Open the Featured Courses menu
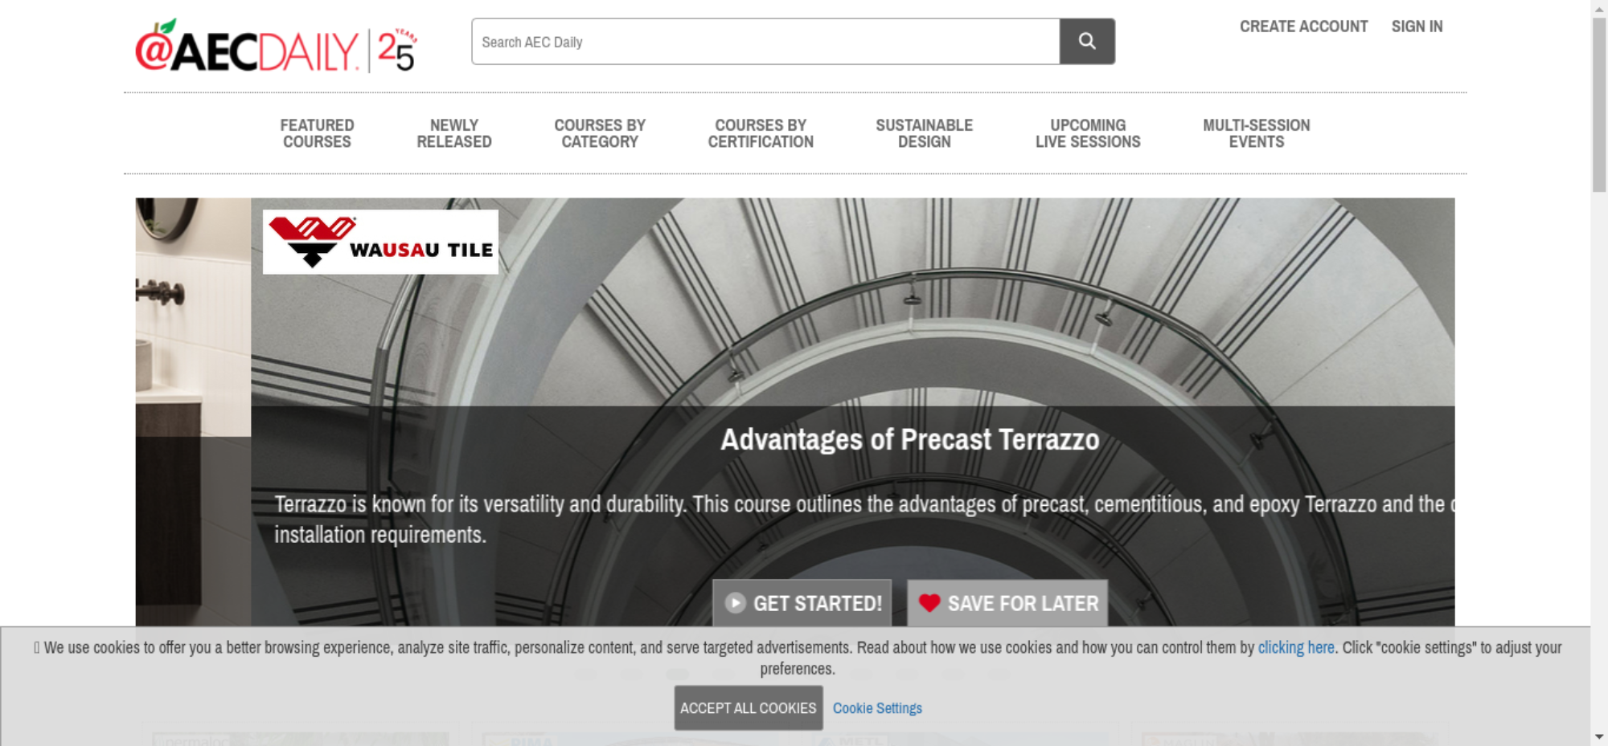Screen dimensions: 1608x746 pyautogui.click(x=317, y=133)
